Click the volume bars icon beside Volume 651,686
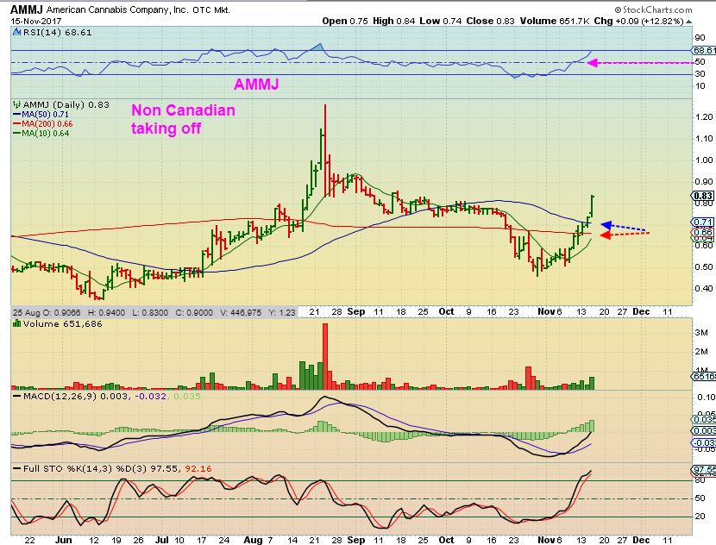 17,323
